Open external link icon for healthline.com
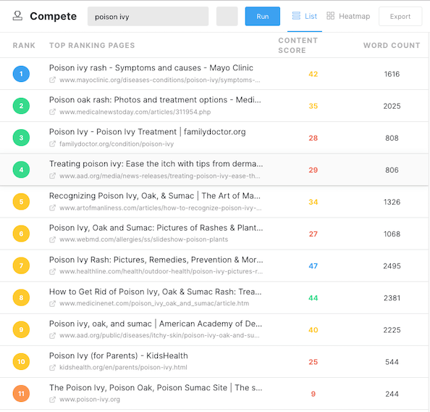Image resolution: width=430 pixels, height=412 pixels. click(52, 272)
